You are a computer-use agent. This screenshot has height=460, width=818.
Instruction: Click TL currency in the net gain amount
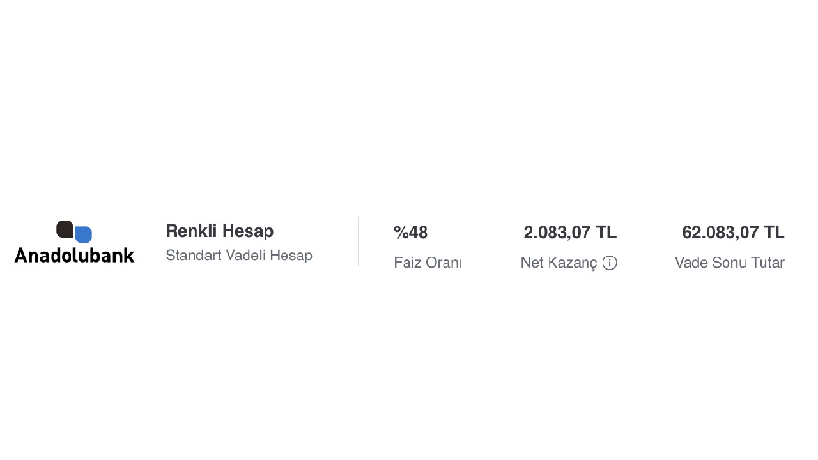coord(606,233)
